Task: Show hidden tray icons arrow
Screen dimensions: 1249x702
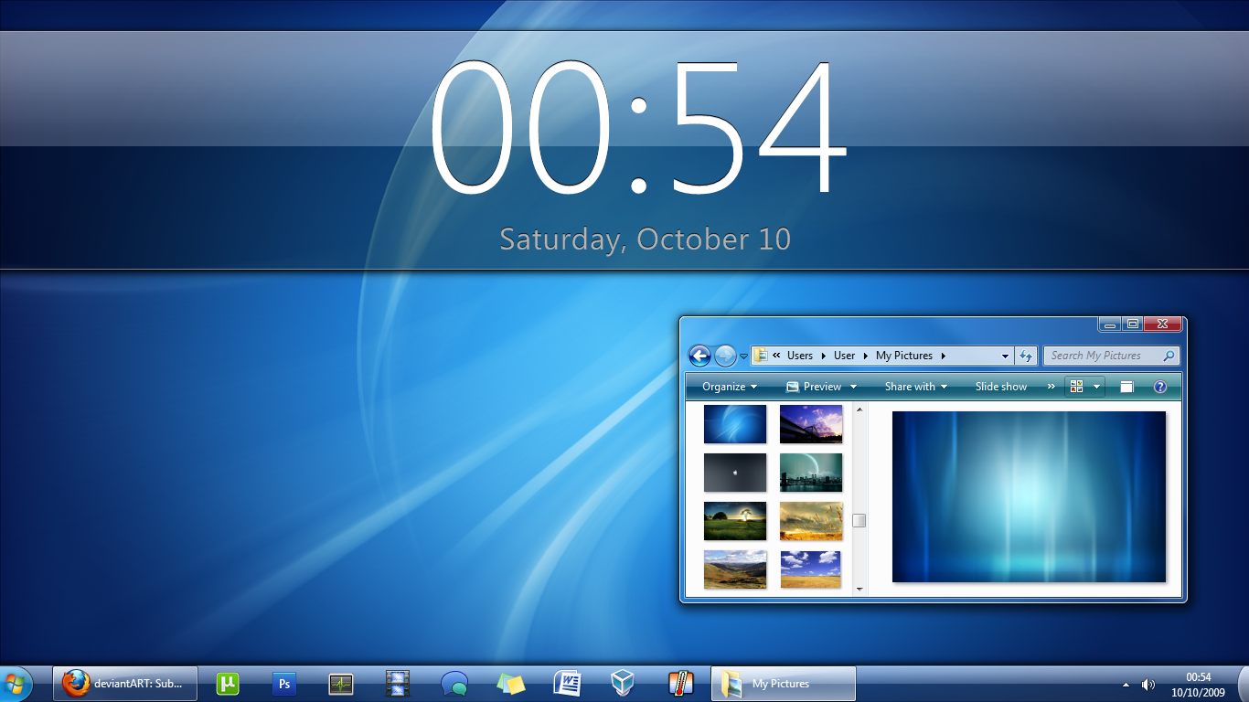Action: tap(1126, 684)
